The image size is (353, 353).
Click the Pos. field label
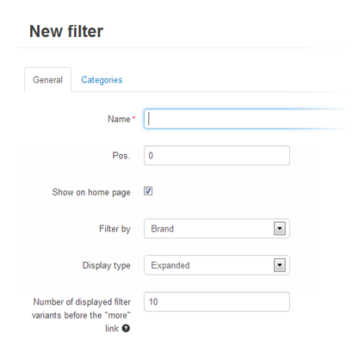tap(121, 156)
